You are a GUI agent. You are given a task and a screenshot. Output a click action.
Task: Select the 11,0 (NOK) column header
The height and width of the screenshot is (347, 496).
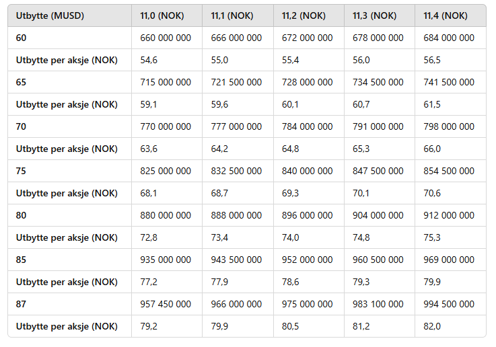162,15
